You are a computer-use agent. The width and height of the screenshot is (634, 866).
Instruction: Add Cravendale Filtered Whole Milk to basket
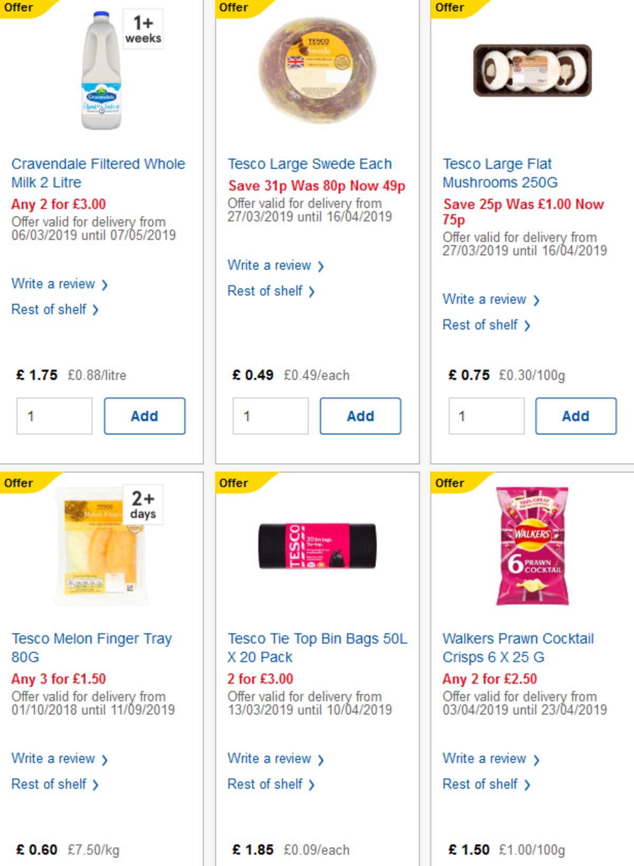pos(144,416)
